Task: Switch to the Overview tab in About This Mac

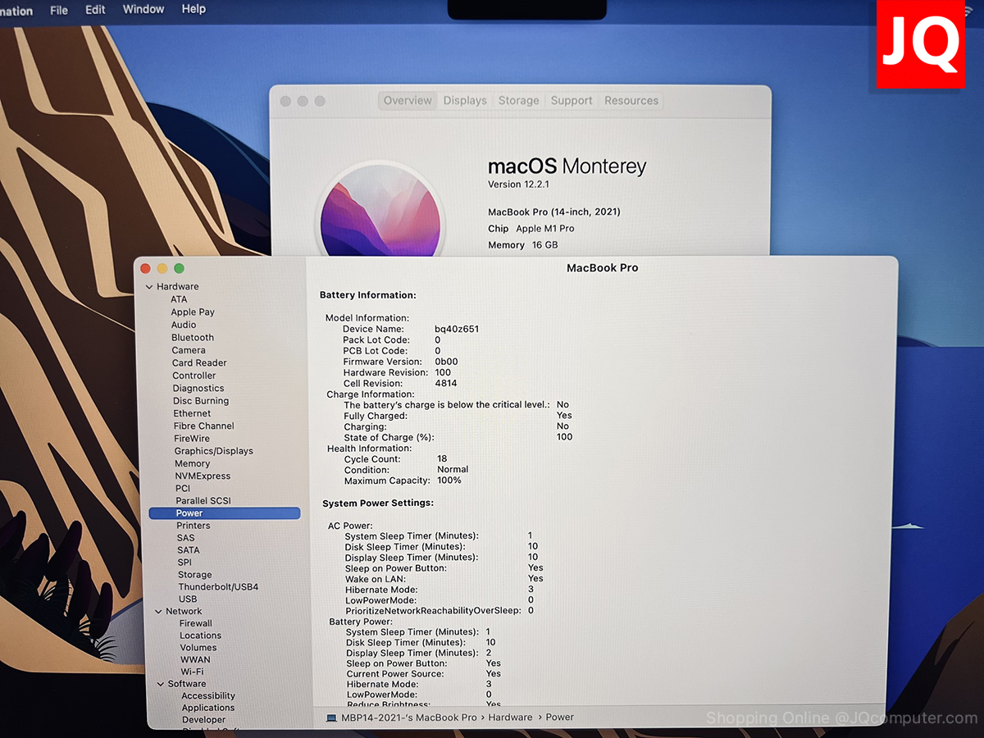Action: click(x=408, y=100)
